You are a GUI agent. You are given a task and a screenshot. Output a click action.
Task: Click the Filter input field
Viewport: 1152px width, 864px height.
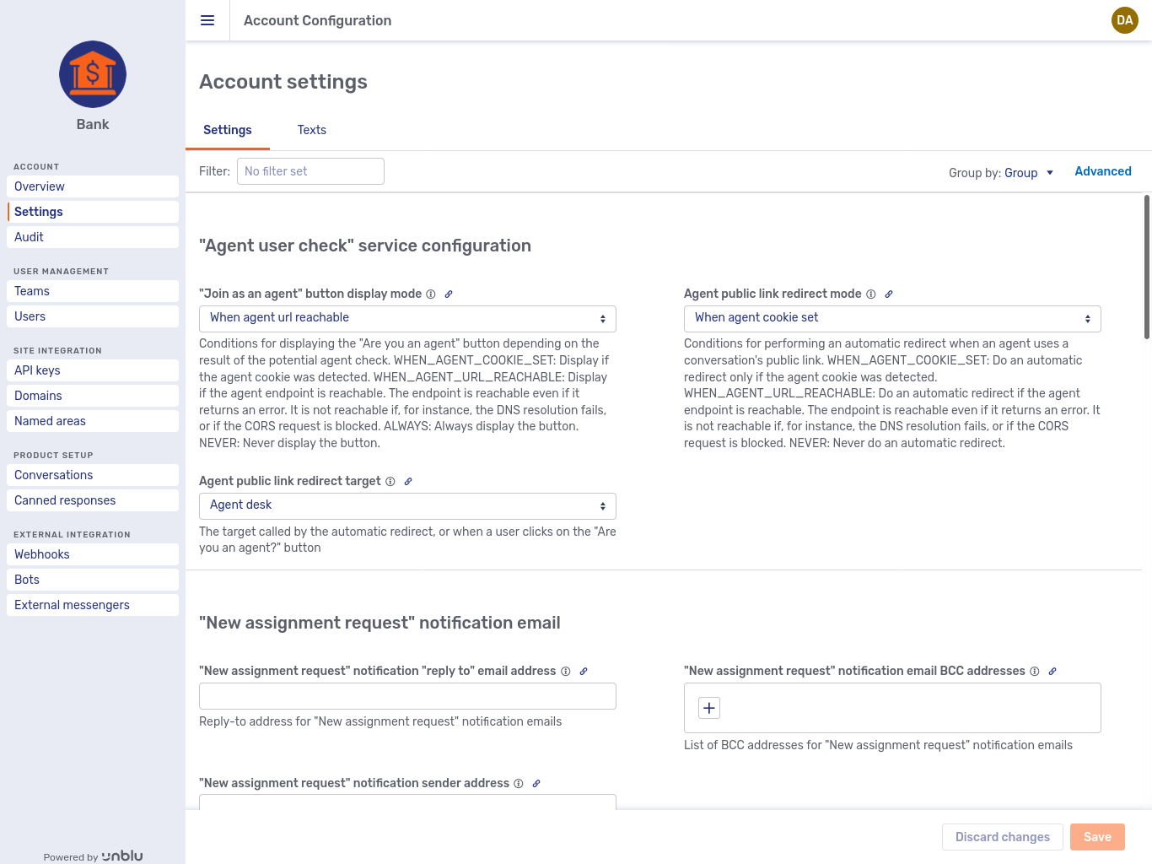coord(310,171)
